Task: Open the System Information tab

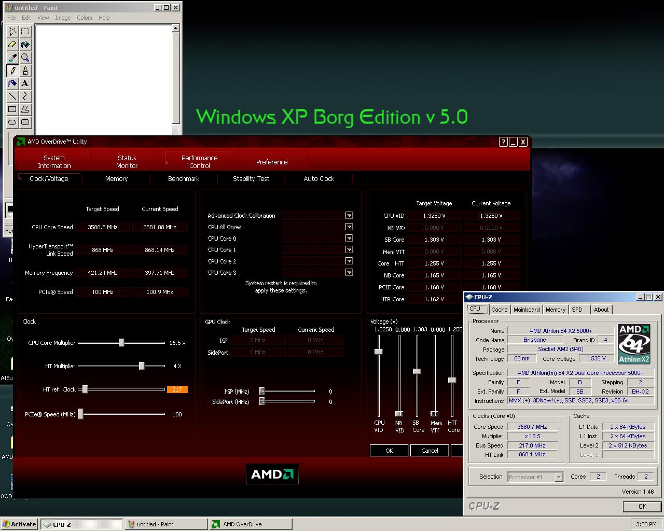Action: pos(54,162)
